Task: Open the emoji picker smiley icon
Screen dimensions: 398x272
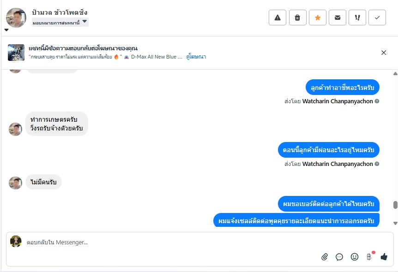Action: click(x=355, y=257)
